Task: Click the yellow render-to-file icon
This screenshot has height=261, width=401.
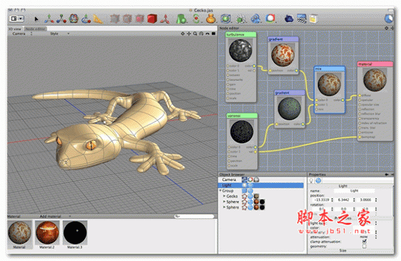Action: 313,19
